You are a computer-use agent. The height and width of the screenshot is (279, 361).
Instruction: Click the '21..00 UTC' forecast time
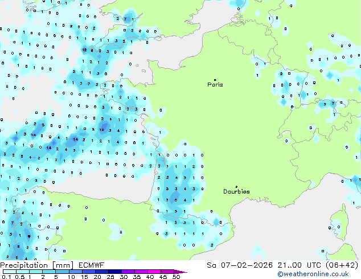pos(300,265)
